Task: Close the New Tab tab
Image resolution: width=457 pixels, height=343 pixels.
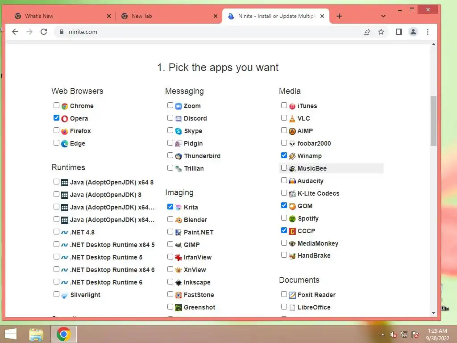Action: (216, 16)
